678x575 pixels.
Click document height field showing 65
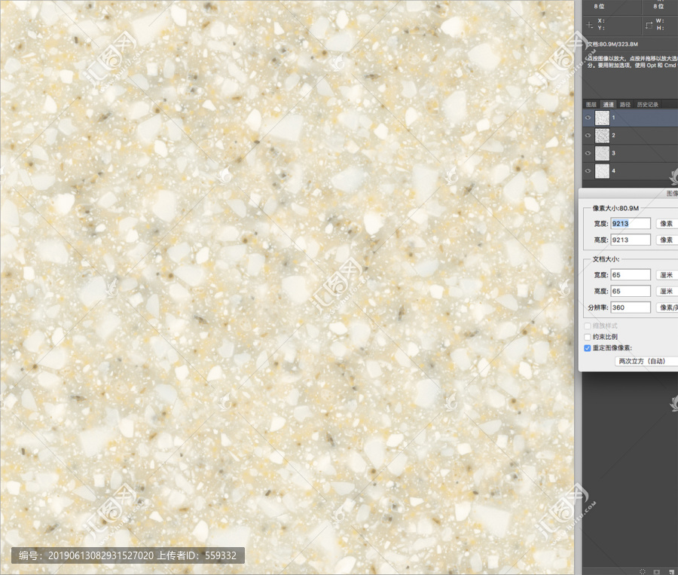coord(631,291)
